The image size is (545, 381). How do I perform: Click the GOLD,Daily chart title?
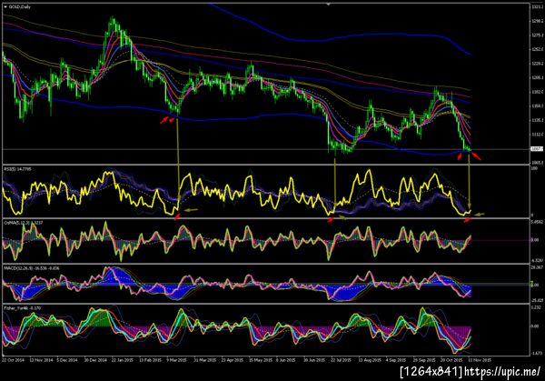pos(20,6)
